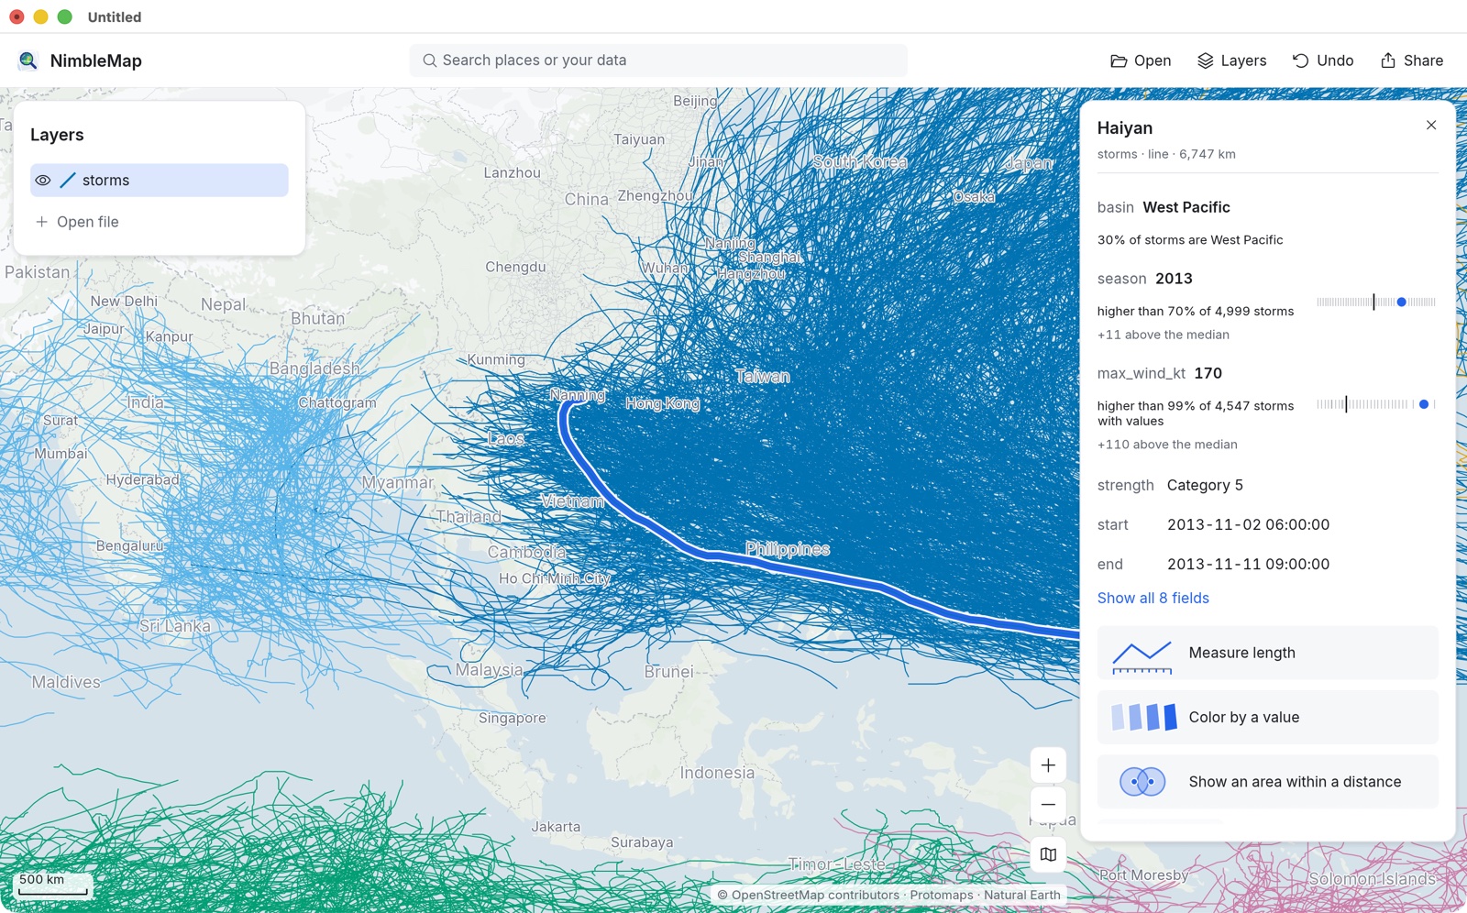Click the Layers label in the top toolbar
This screenshot has height=913, width=1467.
[1243, 60]
